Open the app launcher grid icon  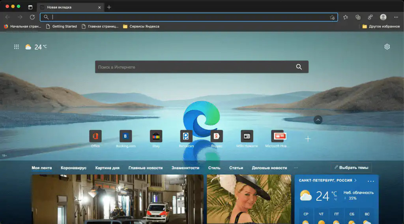(16, 47)
